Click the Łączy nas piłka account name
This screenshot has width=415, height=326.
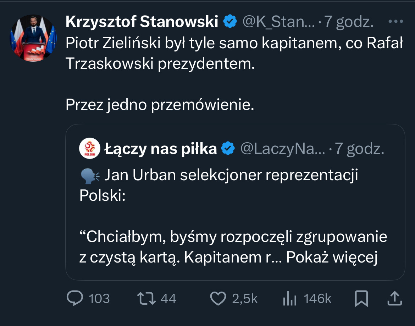[x=161, y=149]
